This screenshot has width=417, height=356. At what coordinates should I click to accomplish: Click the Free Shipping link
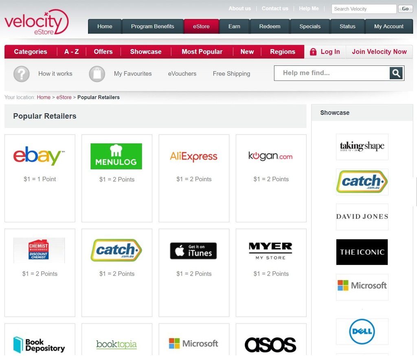231,74
